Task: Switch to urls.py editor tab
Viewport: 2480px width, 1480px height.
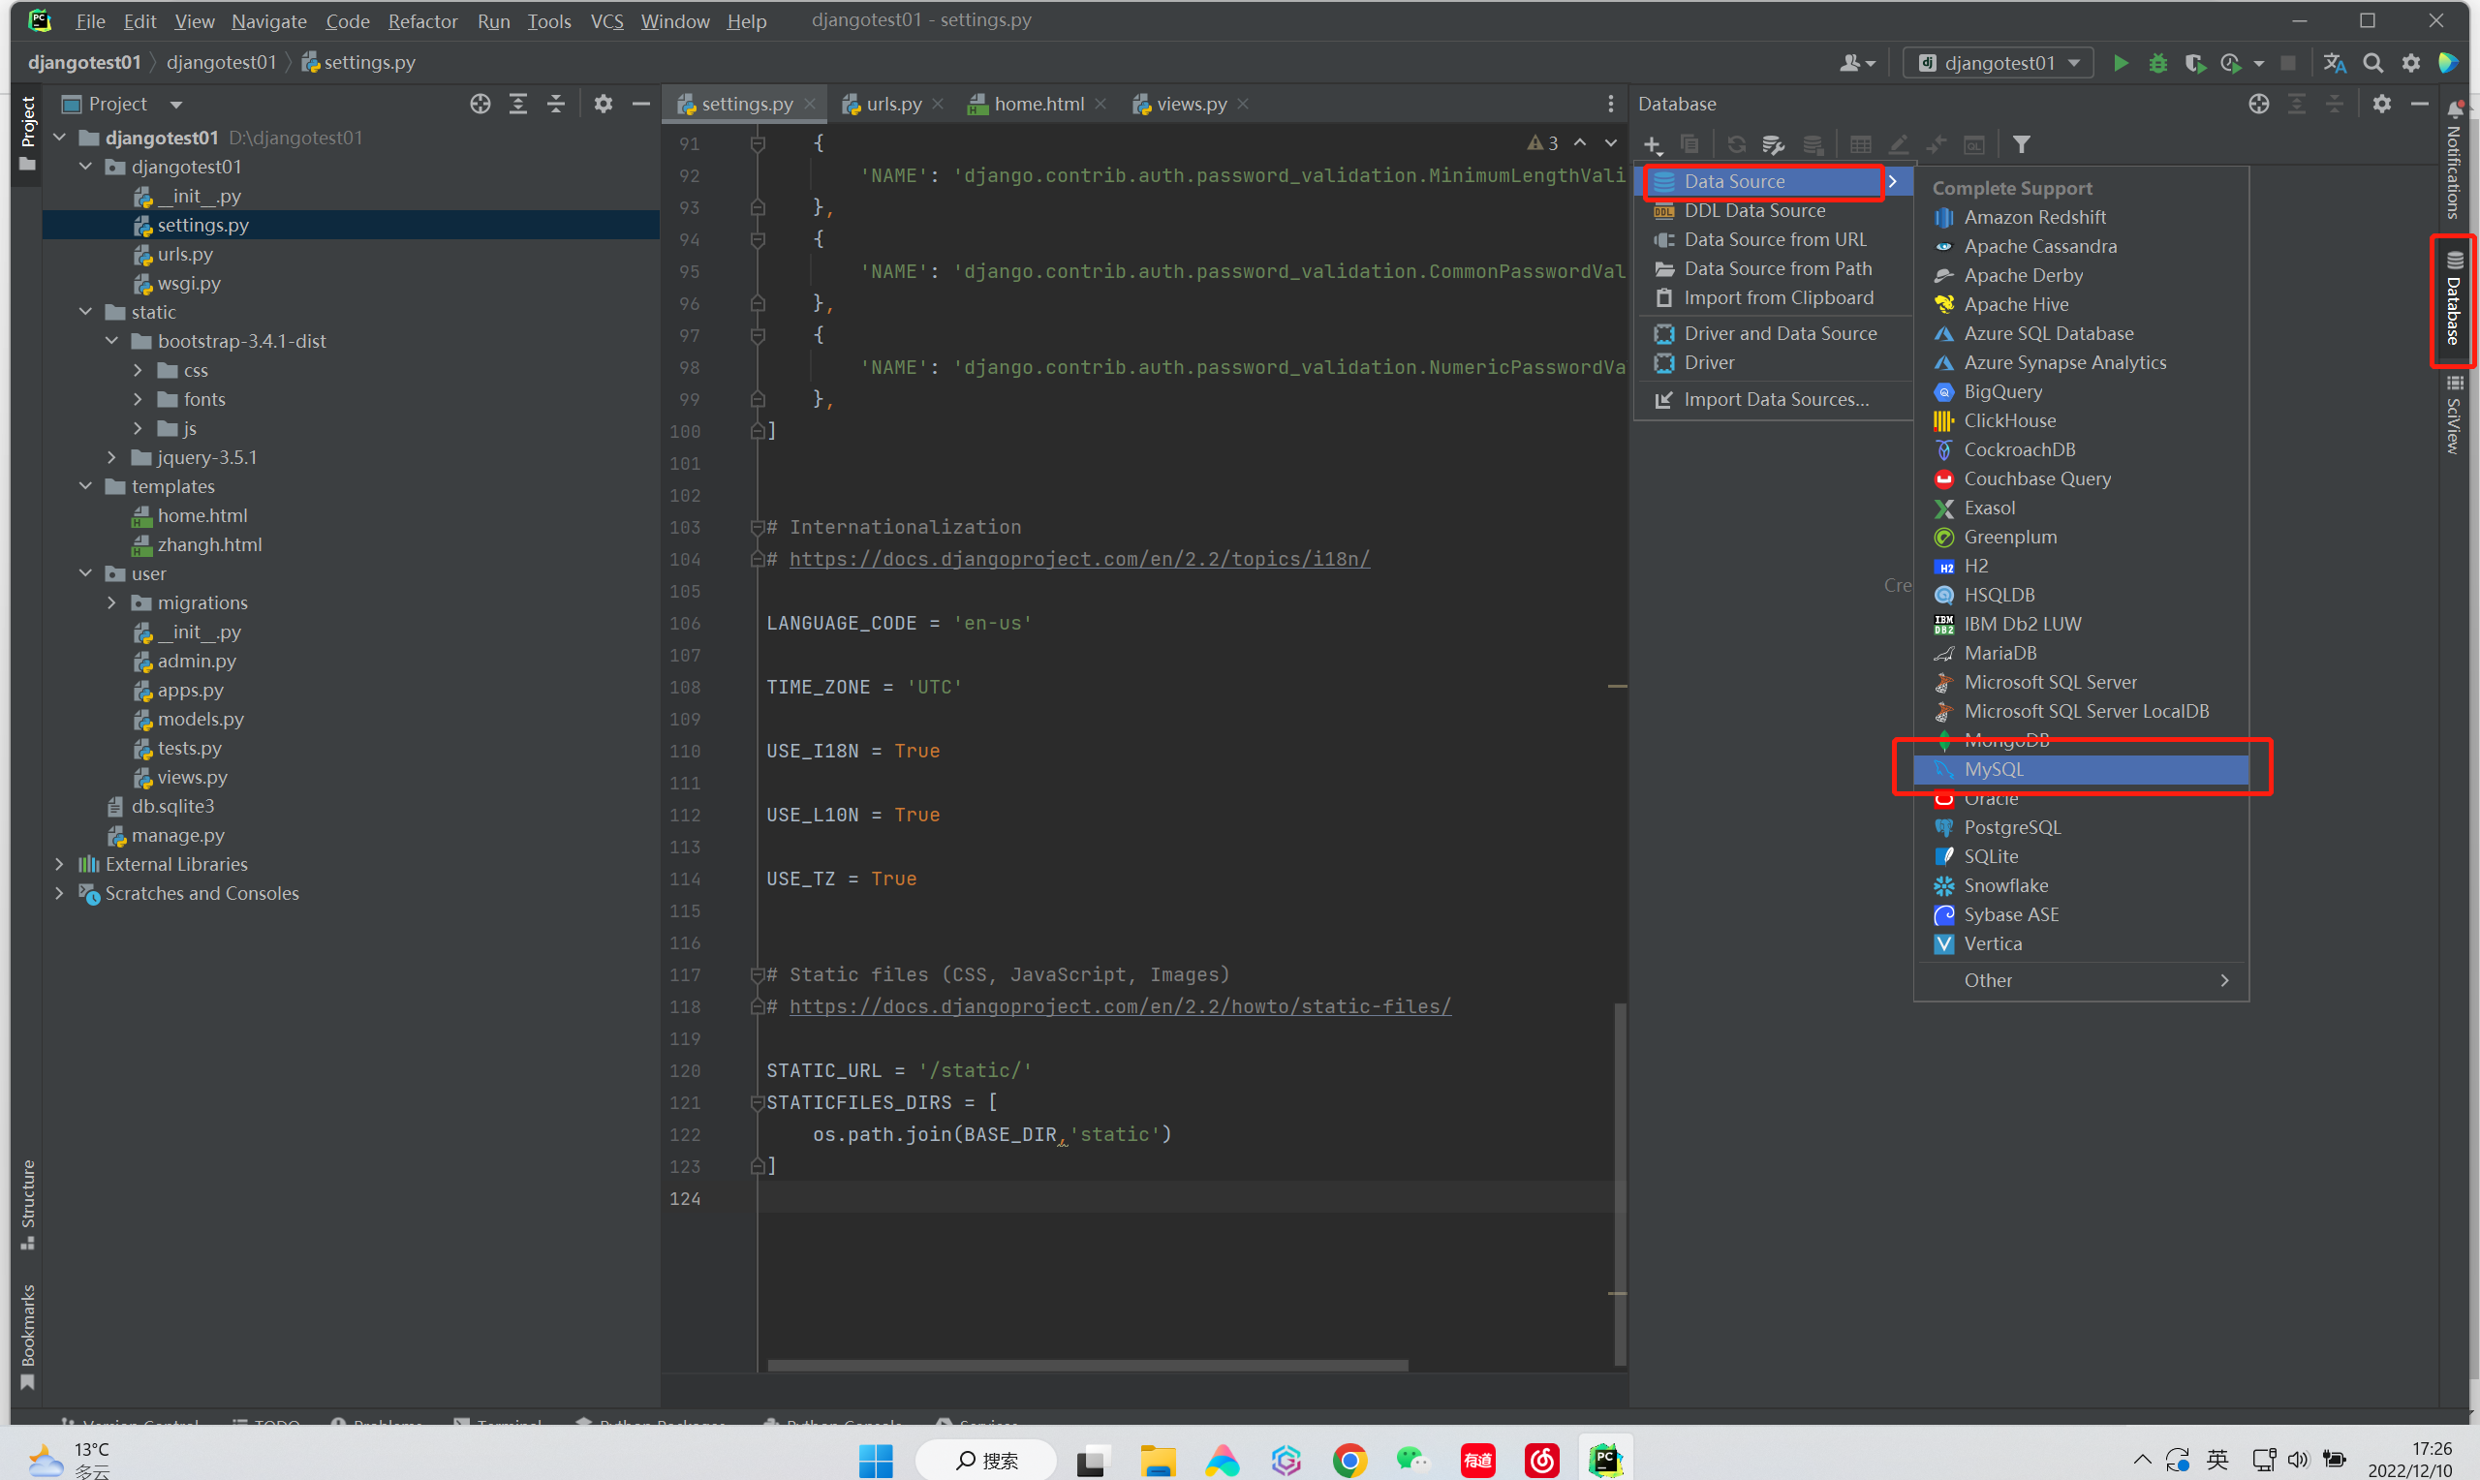Action: 893,104
